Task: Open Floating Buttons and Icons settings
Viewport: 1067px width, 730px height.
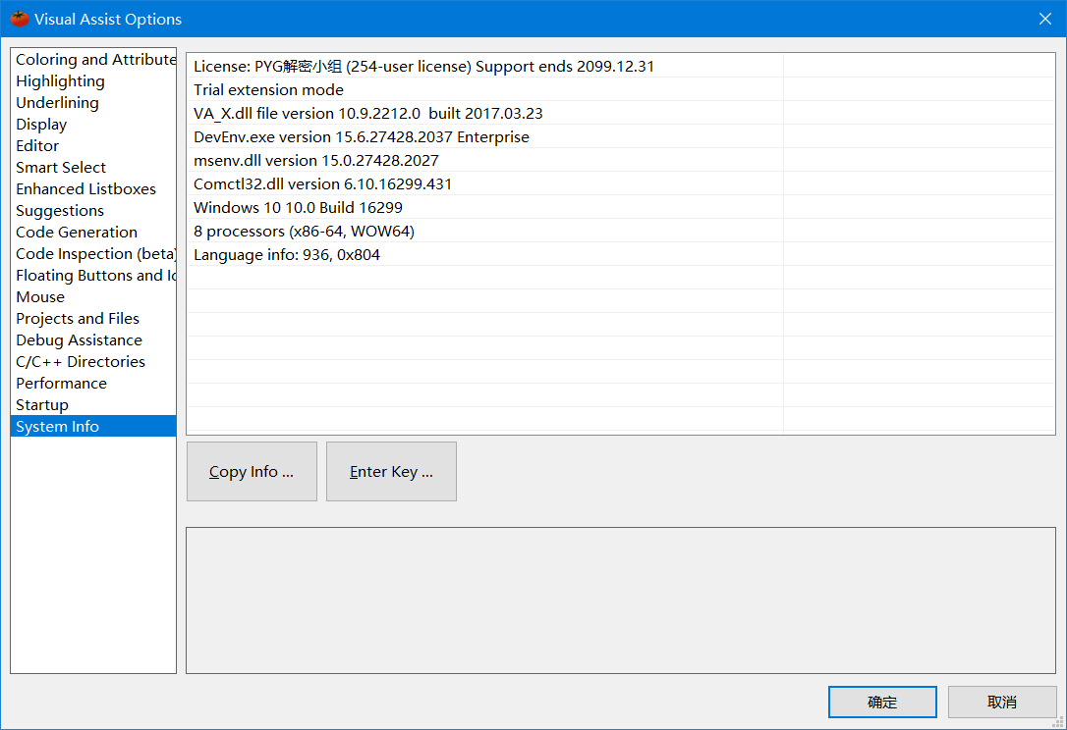Action: [x=94, y=276]
